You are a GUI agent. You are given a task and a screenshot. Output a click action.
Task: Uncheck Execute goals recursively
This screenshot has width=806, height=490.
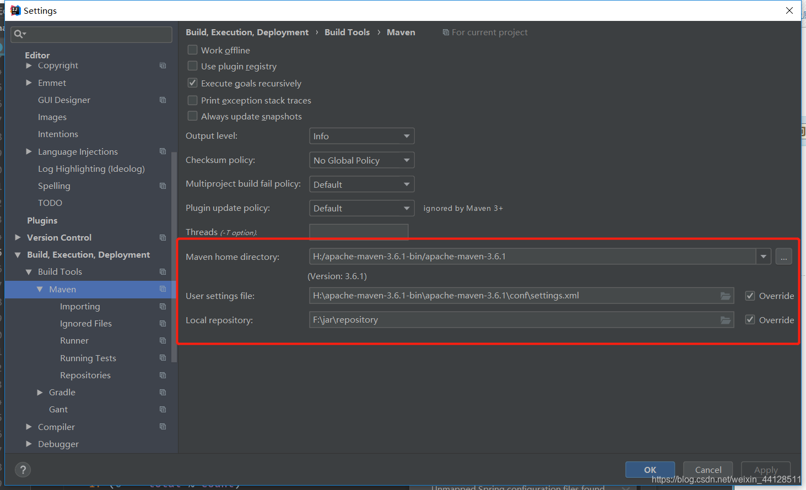[192, 83]
